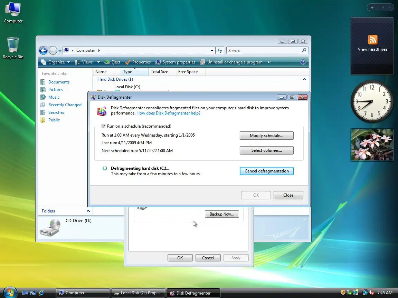
Task: Click the muted volume tray icon
Action: (371, 292)
